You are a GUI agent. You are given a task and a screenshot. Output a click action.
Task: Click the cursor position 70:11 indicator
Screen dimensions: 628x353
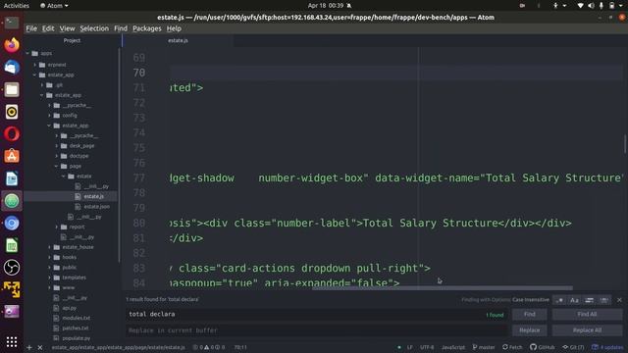(x=240, y=347)
